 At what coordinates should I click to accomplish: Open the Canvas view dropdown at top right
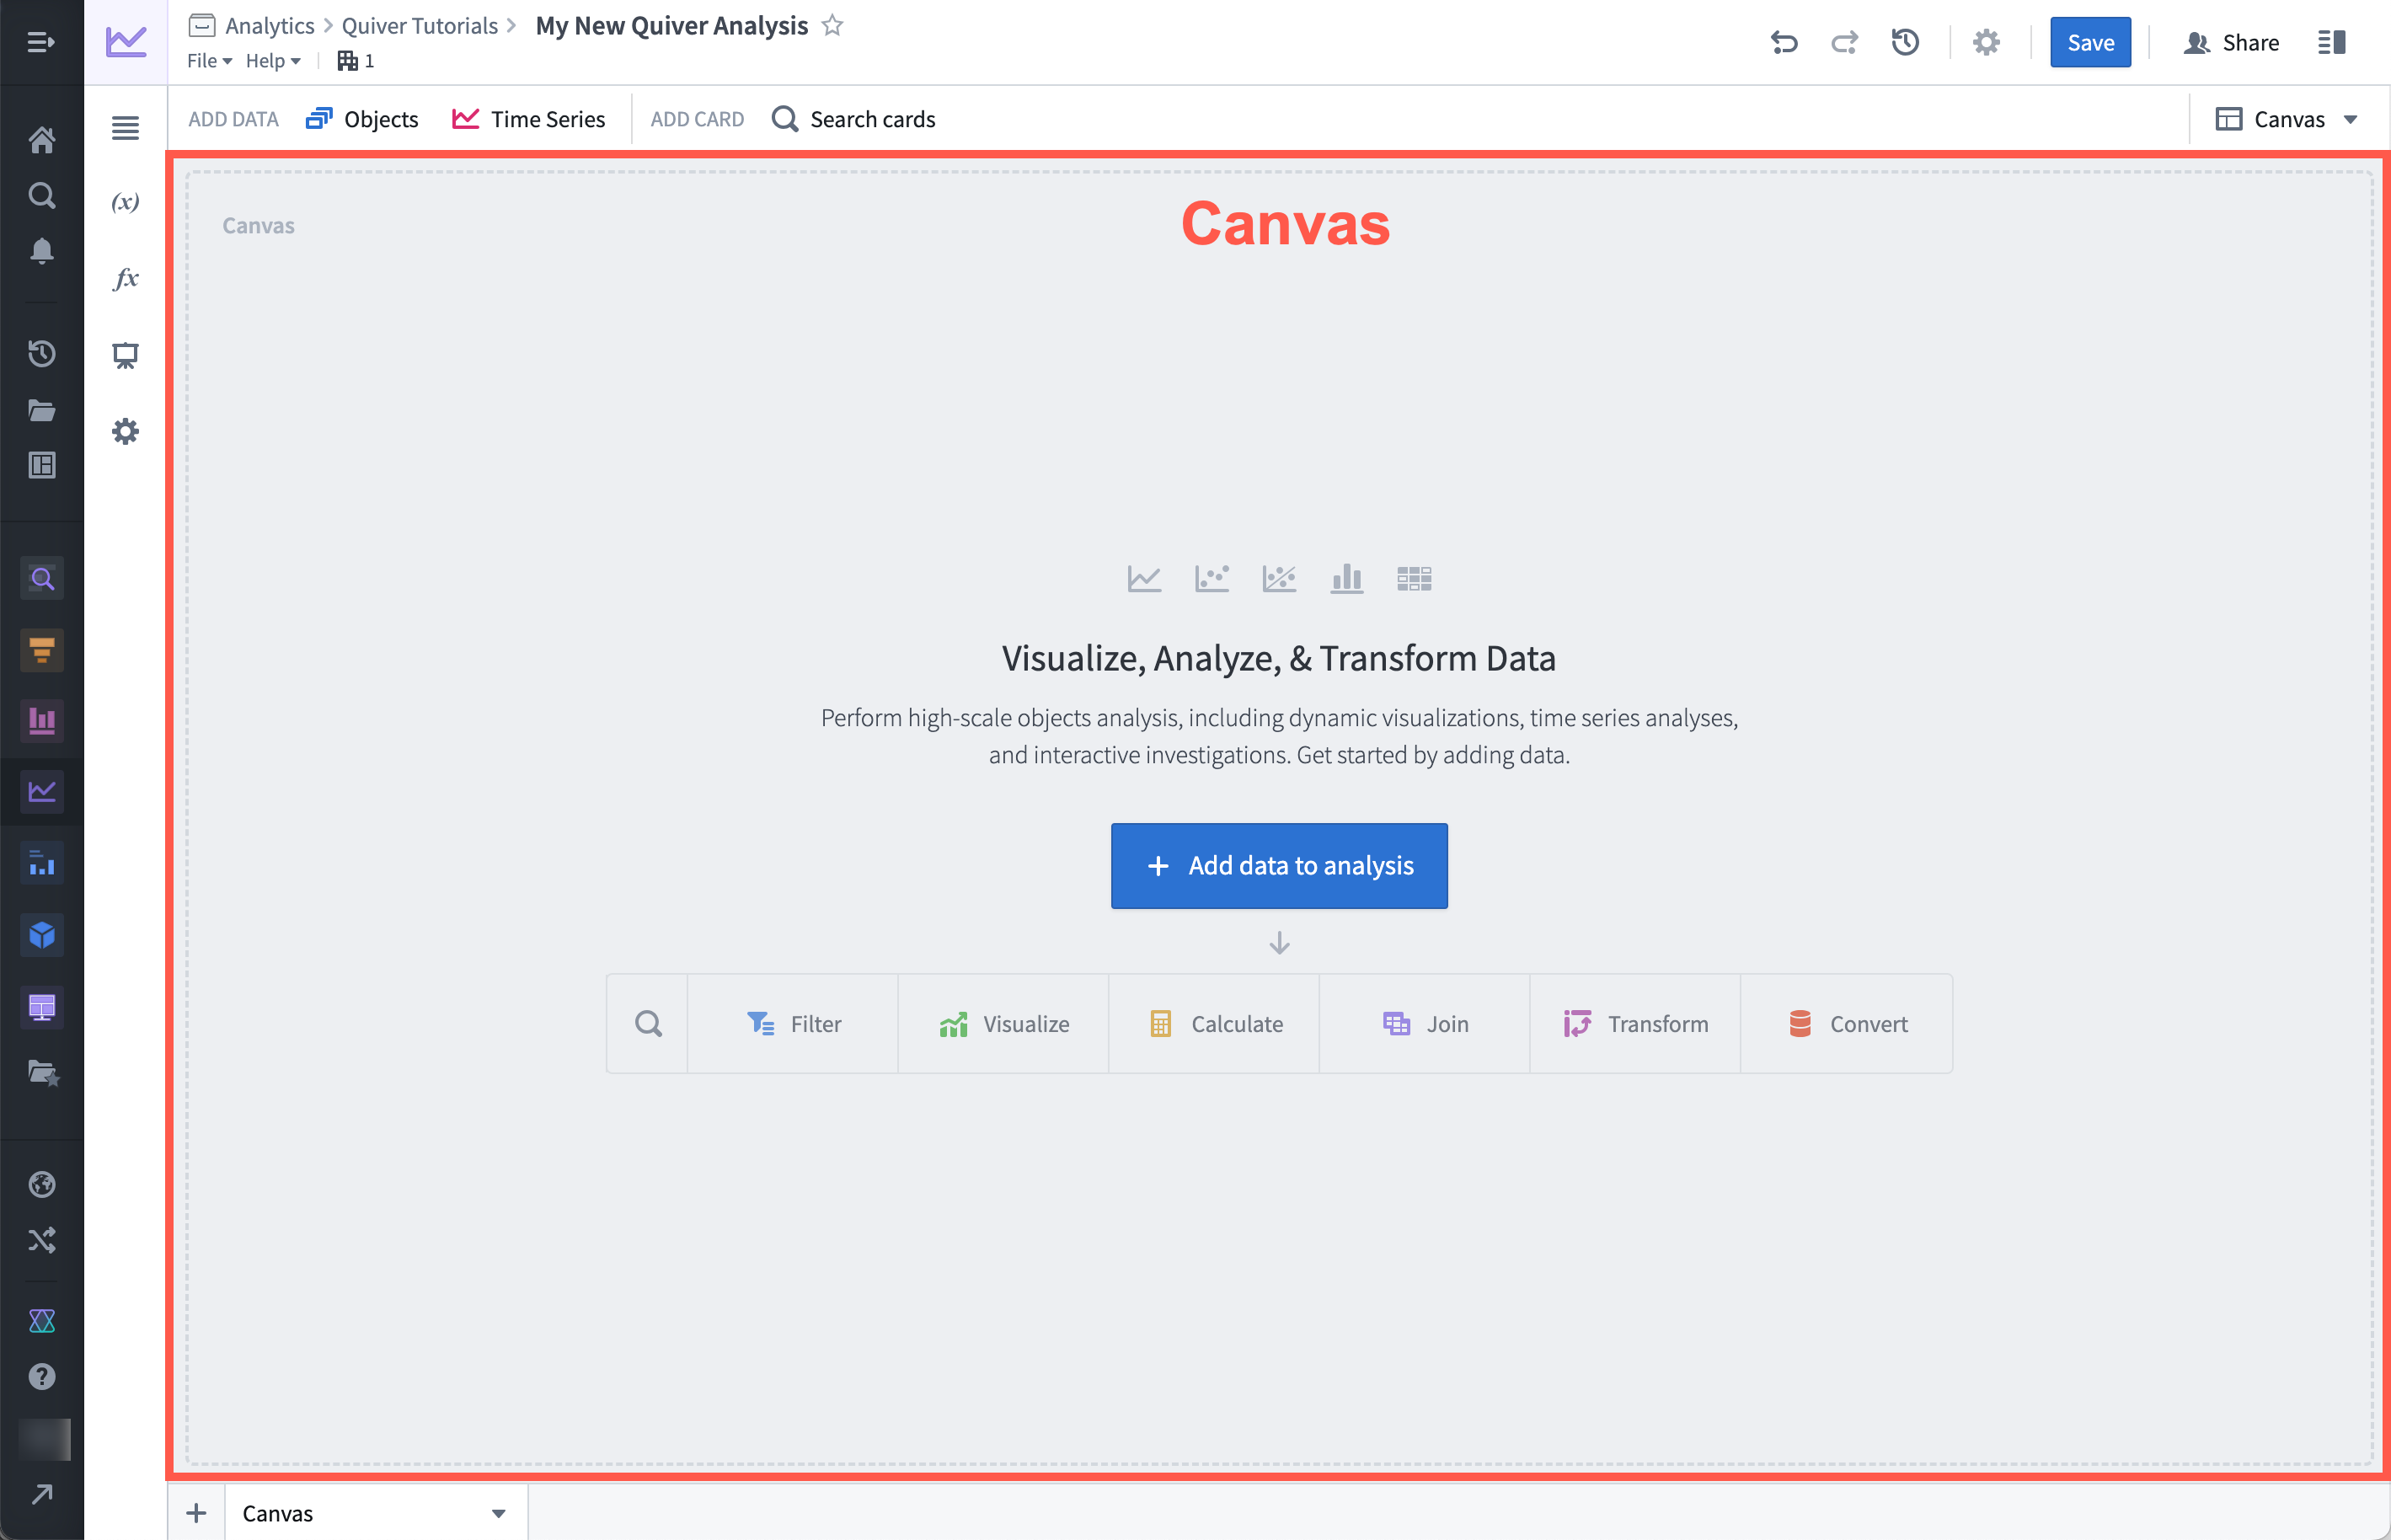tap(2286, 119)
